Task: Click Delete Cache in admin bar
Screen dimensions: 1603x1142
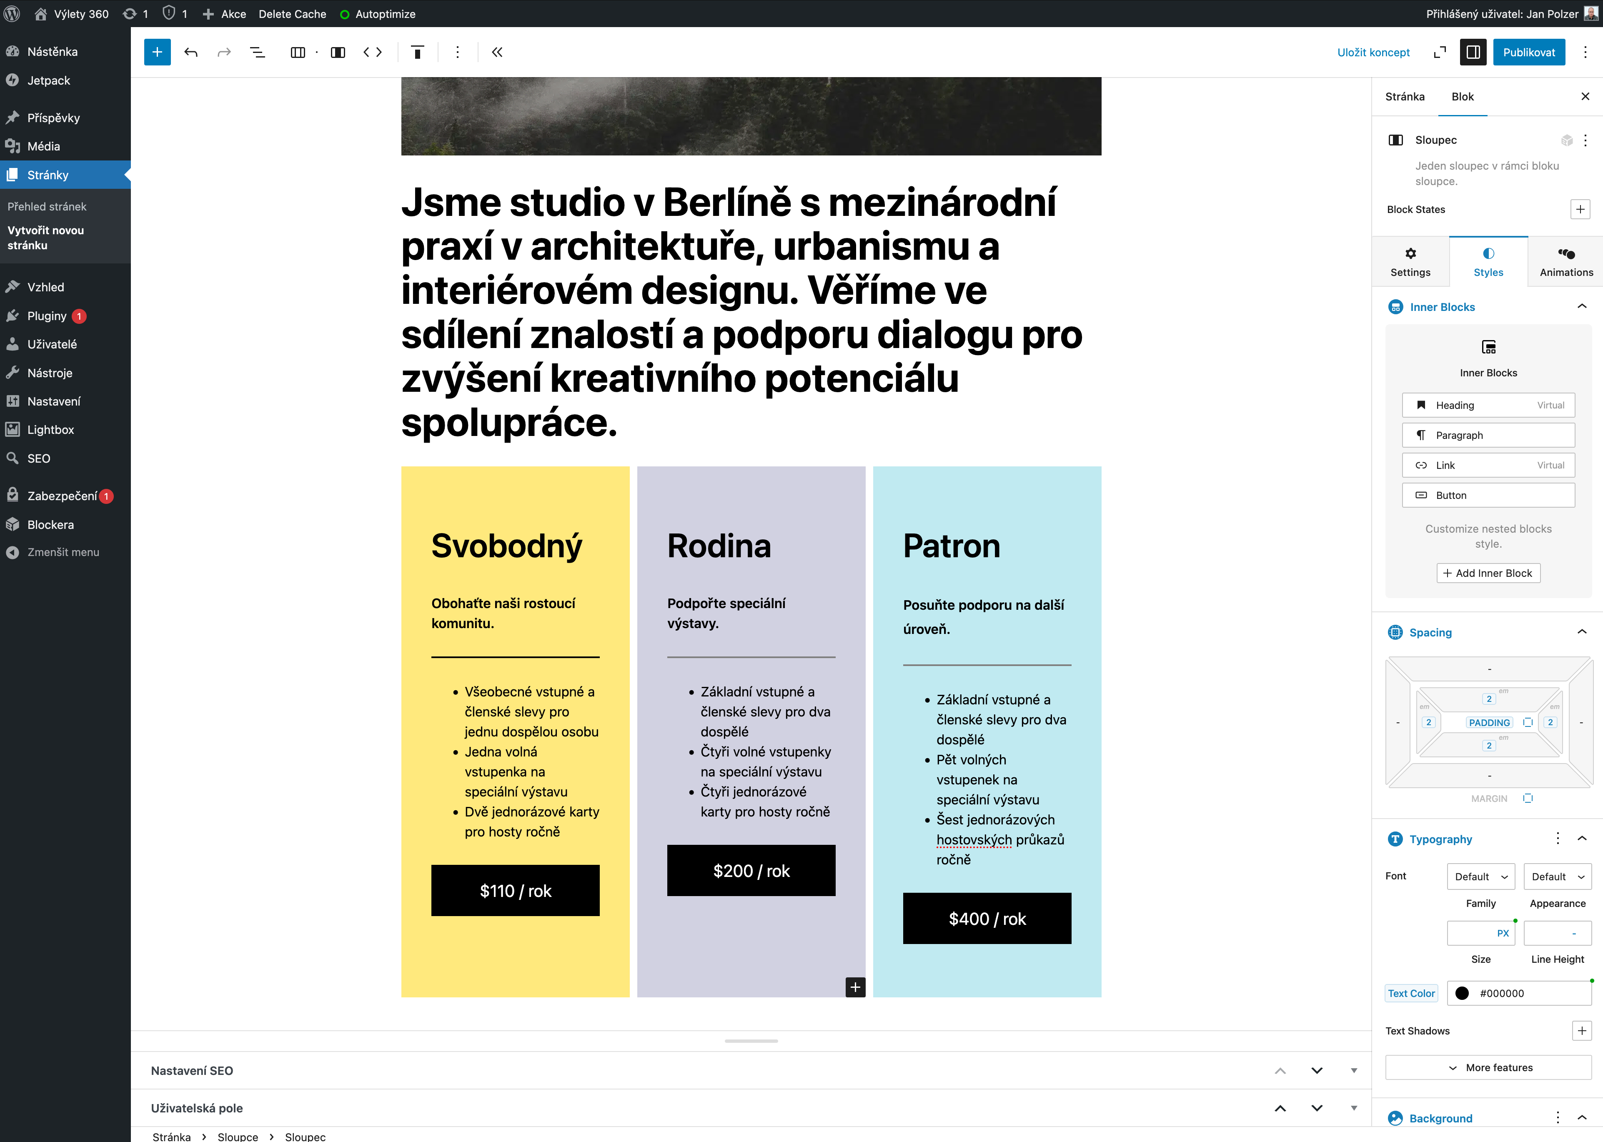Action: click(x=293, y=13)
